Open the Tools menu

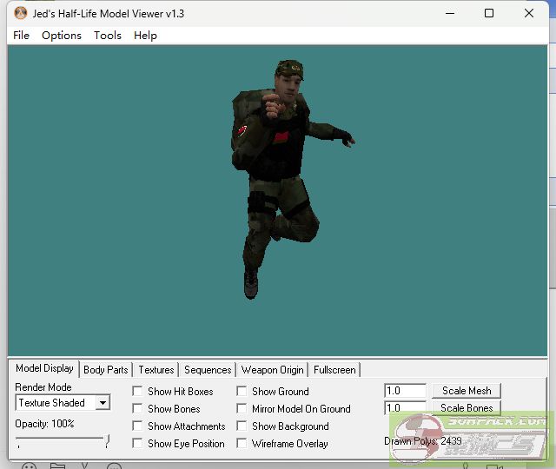(x=108, y=36)
